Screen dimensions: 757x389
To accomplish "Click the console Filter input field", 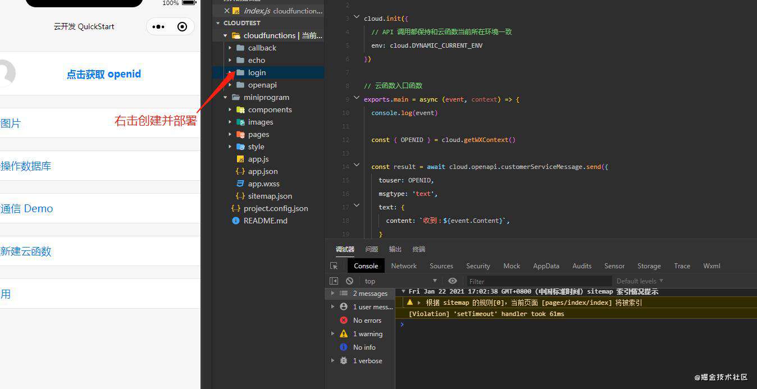I will point(539,281).
